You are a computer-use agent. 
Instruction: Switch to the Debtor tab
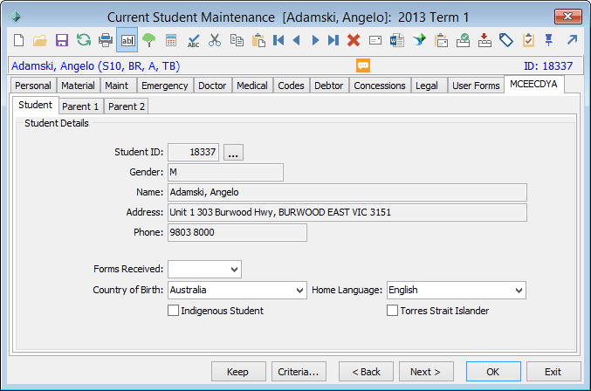328,86
